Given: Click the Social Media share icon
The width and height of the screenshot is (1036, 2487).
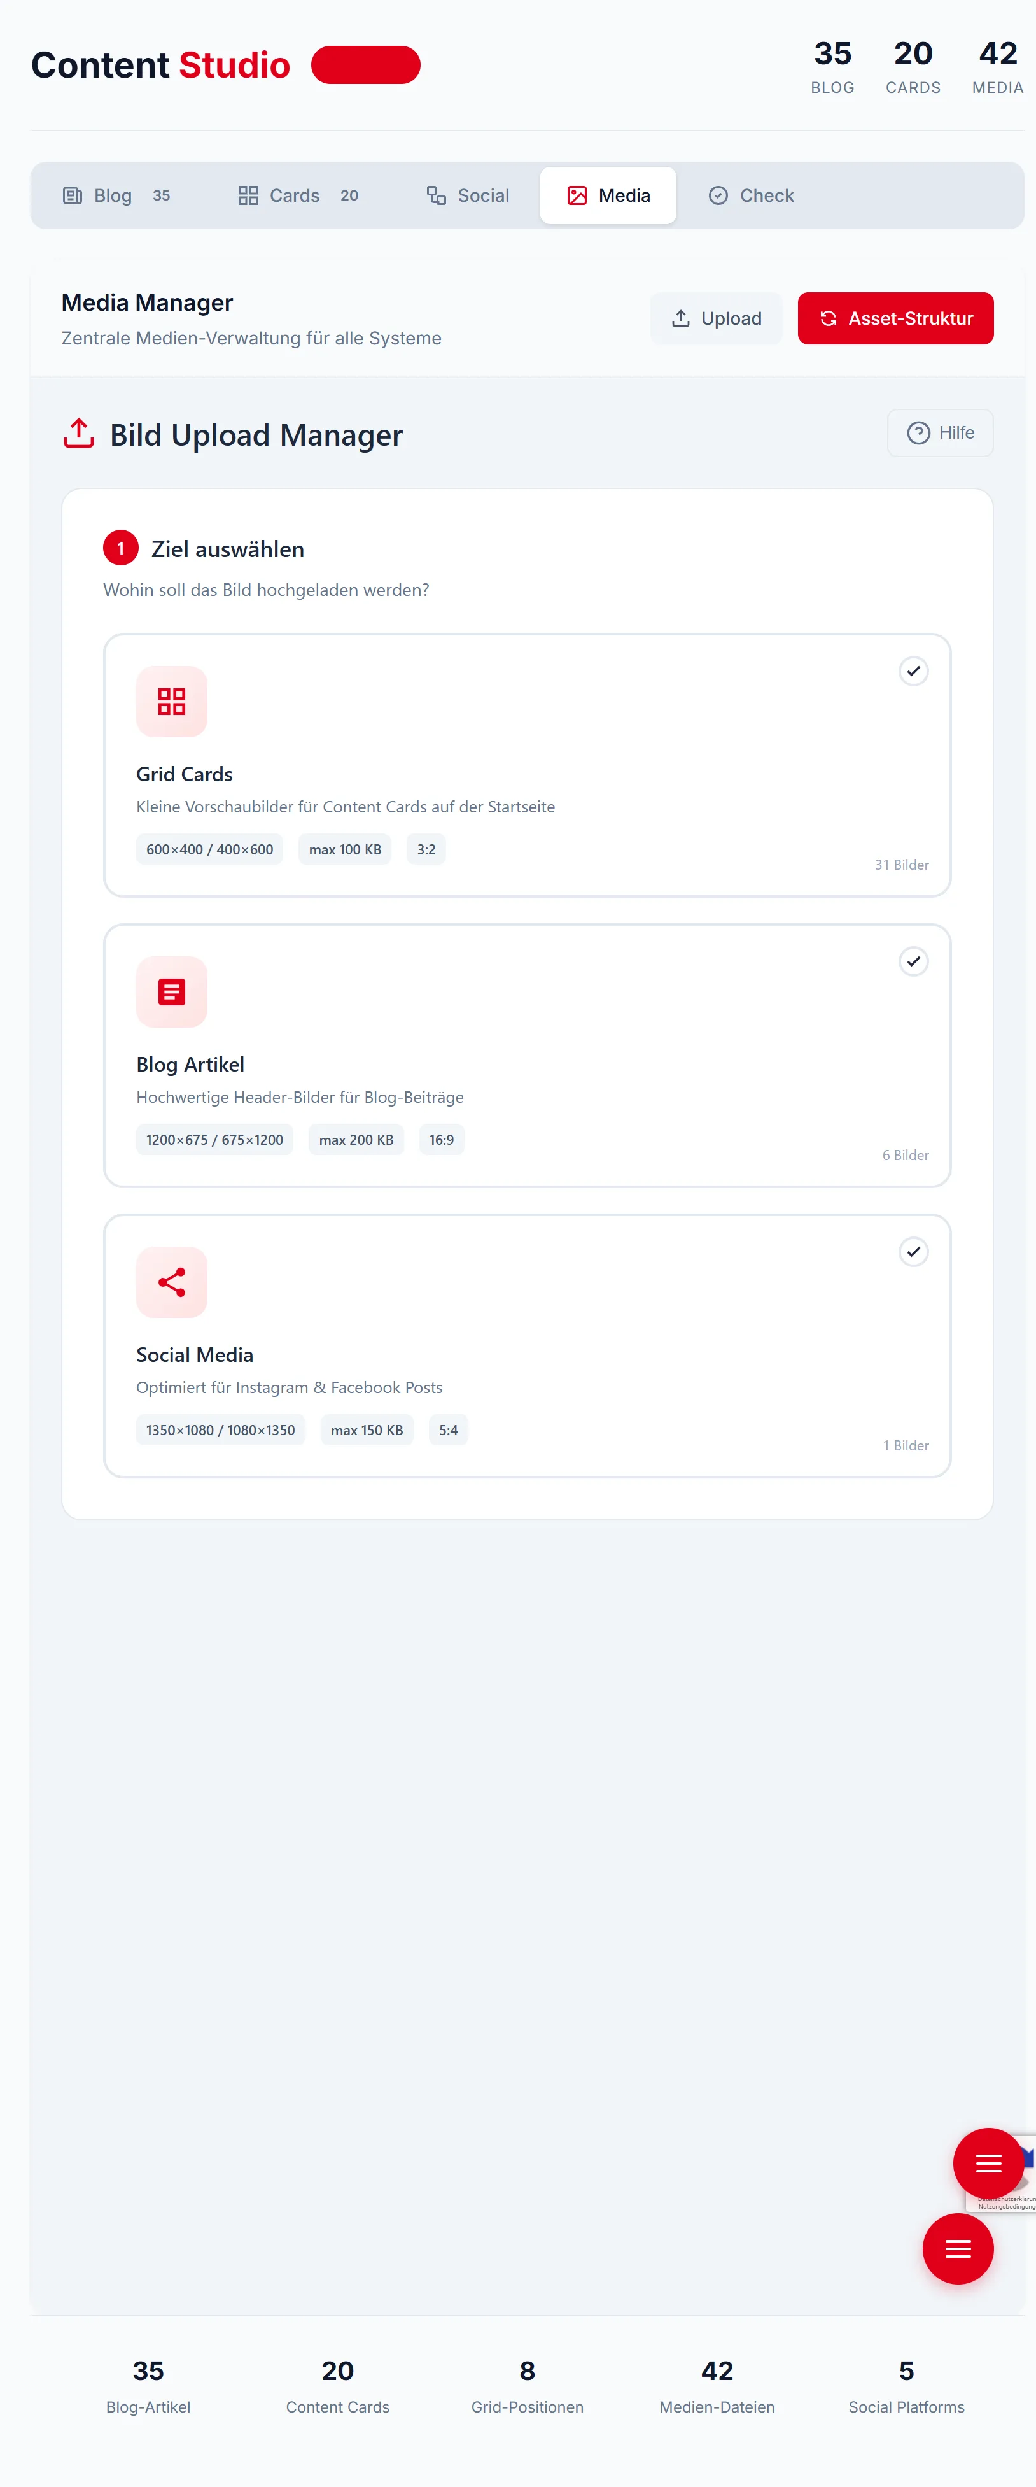Looking at the screenshot, I should (172, 1282).
